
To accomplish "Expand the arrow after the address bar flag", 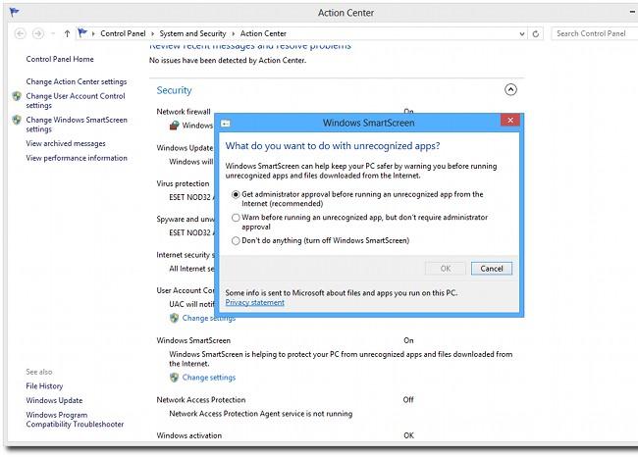I will [93, 33].
